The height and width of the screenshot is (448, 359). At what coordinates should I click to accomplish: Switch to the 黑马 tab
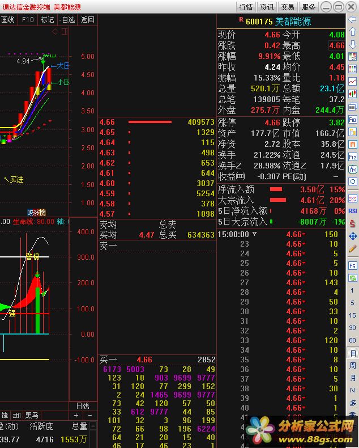(32, 415)
